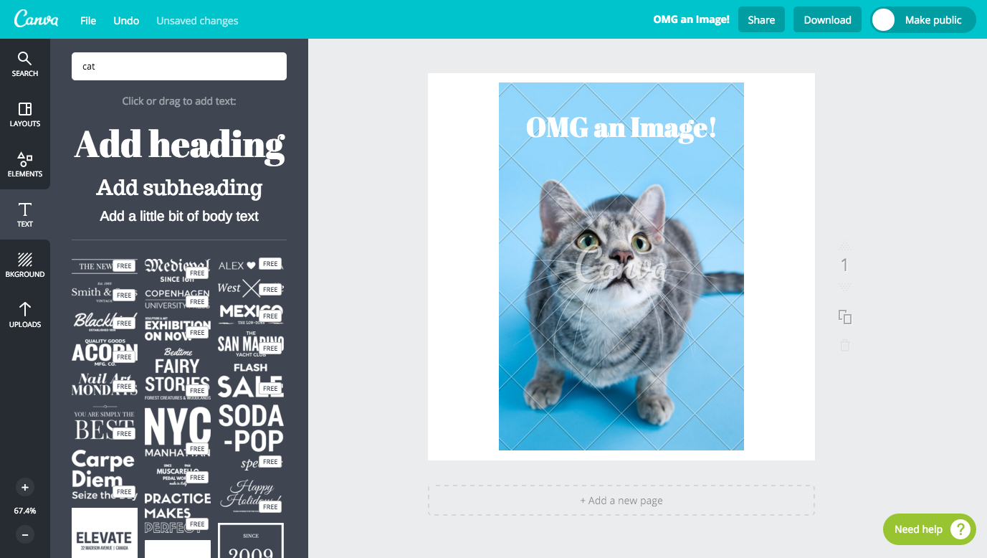Choose the MEXICO text template
987x558 pixels.
(x=250, y=316)
